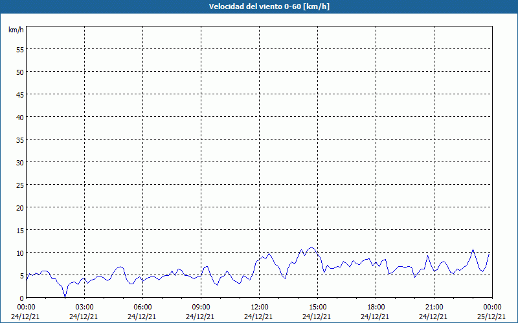Click the chart title "Velocidad del viento 0-60 [km/h]"
The image size is (518, 323).
(269, 6)
